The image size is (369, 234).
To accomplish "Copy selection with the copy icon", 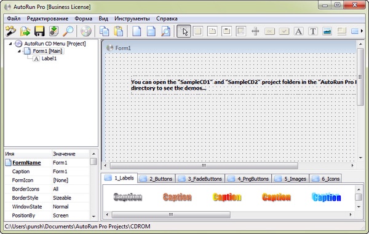I will [105, 31].
